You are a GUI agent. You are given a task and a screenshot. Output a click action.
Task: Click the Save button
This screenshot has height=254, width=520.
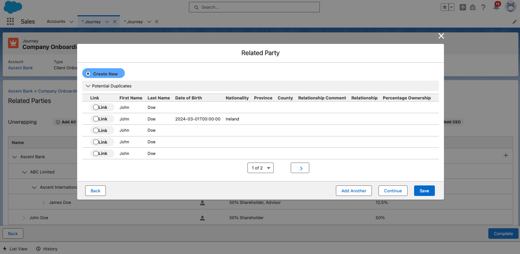click(x=424, y=191)
